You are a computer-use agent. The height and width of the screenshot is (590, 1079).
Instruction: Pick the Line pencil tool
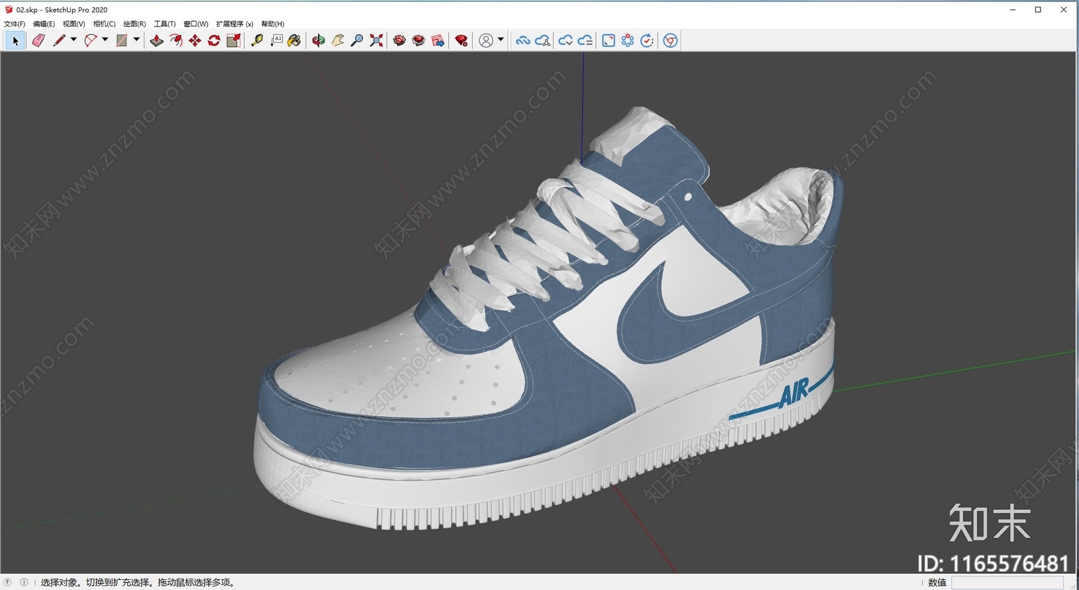tap(59, 41)
